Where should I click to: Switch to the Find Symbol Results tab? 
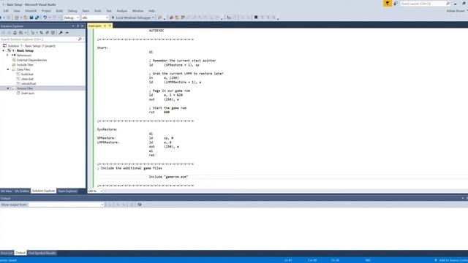pos(42,253)
